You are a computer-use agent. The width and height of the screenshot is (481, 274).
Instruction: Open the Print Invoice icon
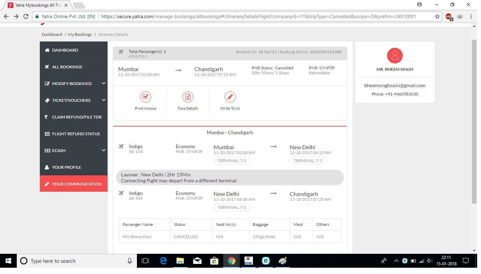tap(146, 97)
